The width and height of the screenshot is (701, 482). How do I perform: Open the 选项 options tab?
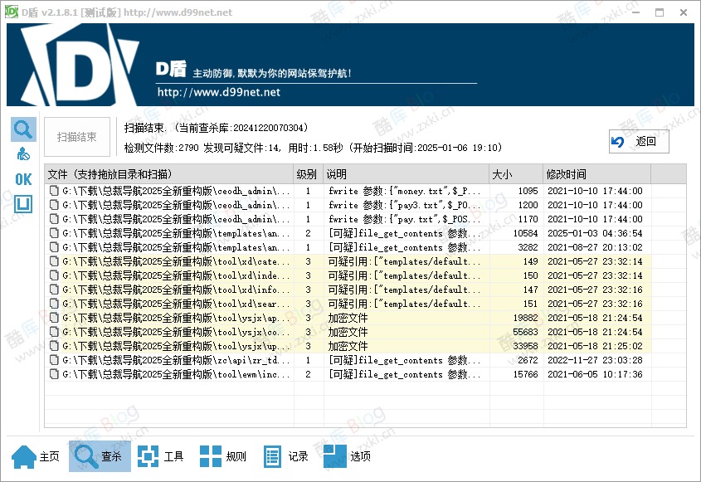click(348, 456)
